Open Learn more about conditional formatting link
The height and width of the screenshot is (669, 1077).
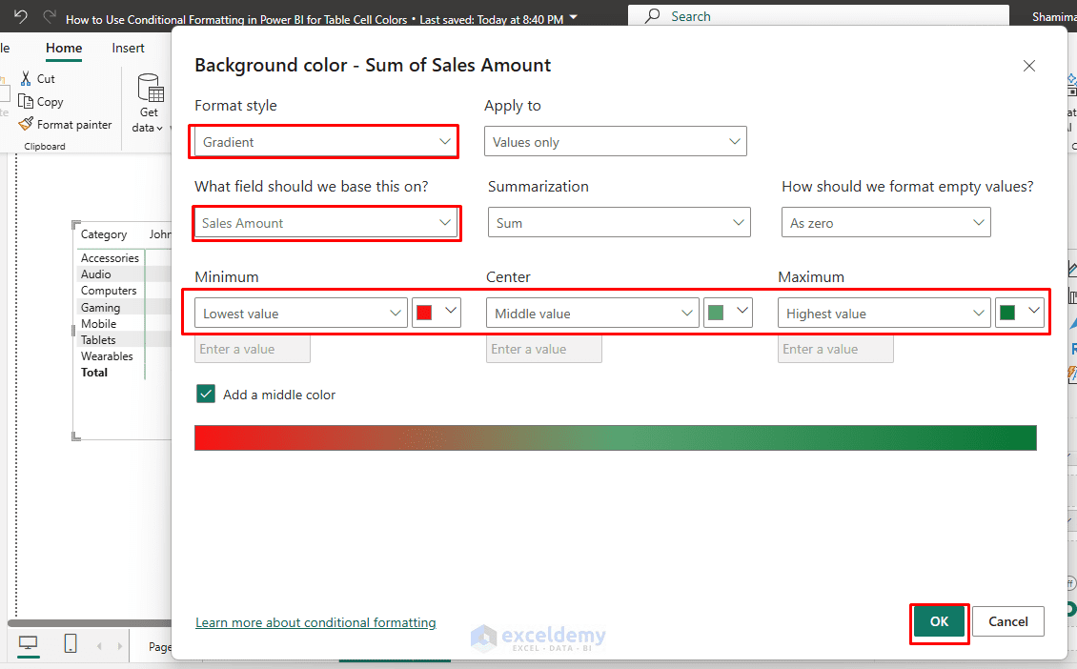coord(316,622)
